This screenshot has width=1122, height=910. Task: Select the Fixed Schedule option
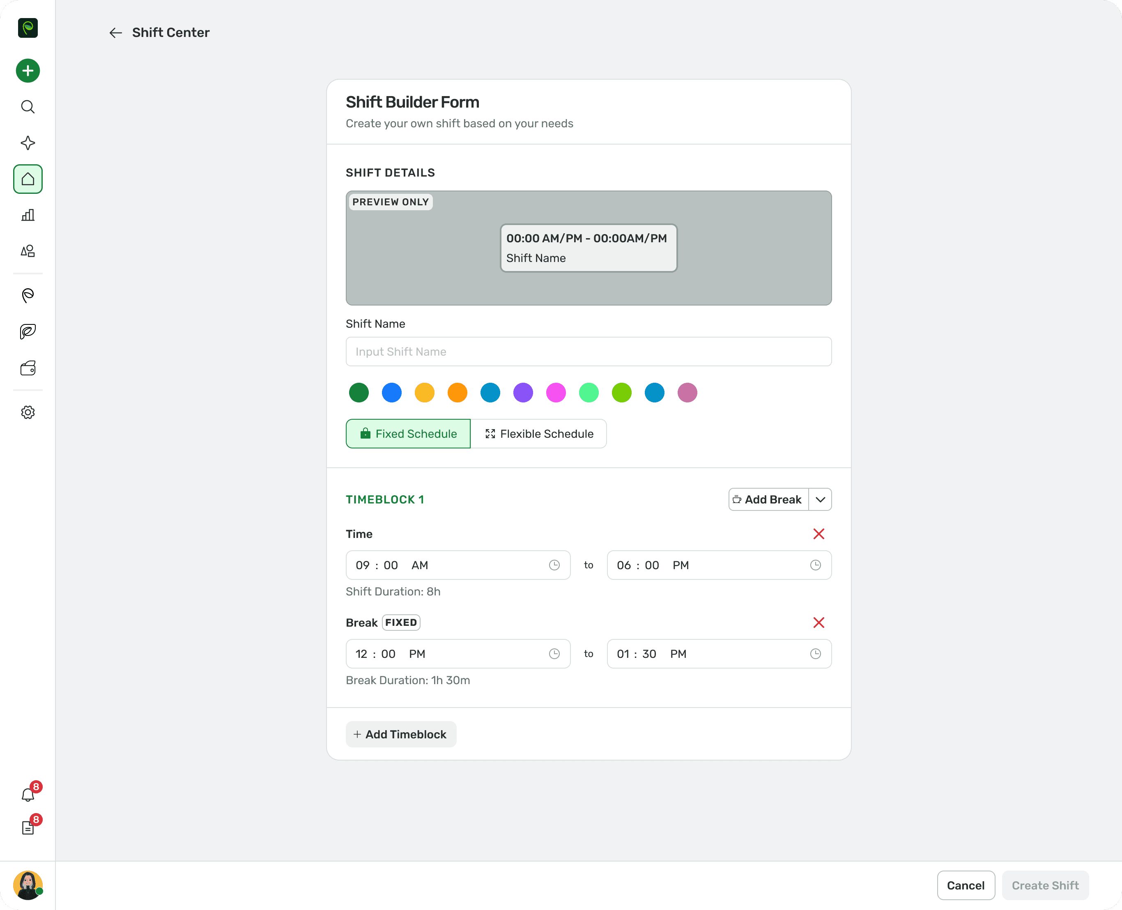pyautogui.click(x=408, y=434)
